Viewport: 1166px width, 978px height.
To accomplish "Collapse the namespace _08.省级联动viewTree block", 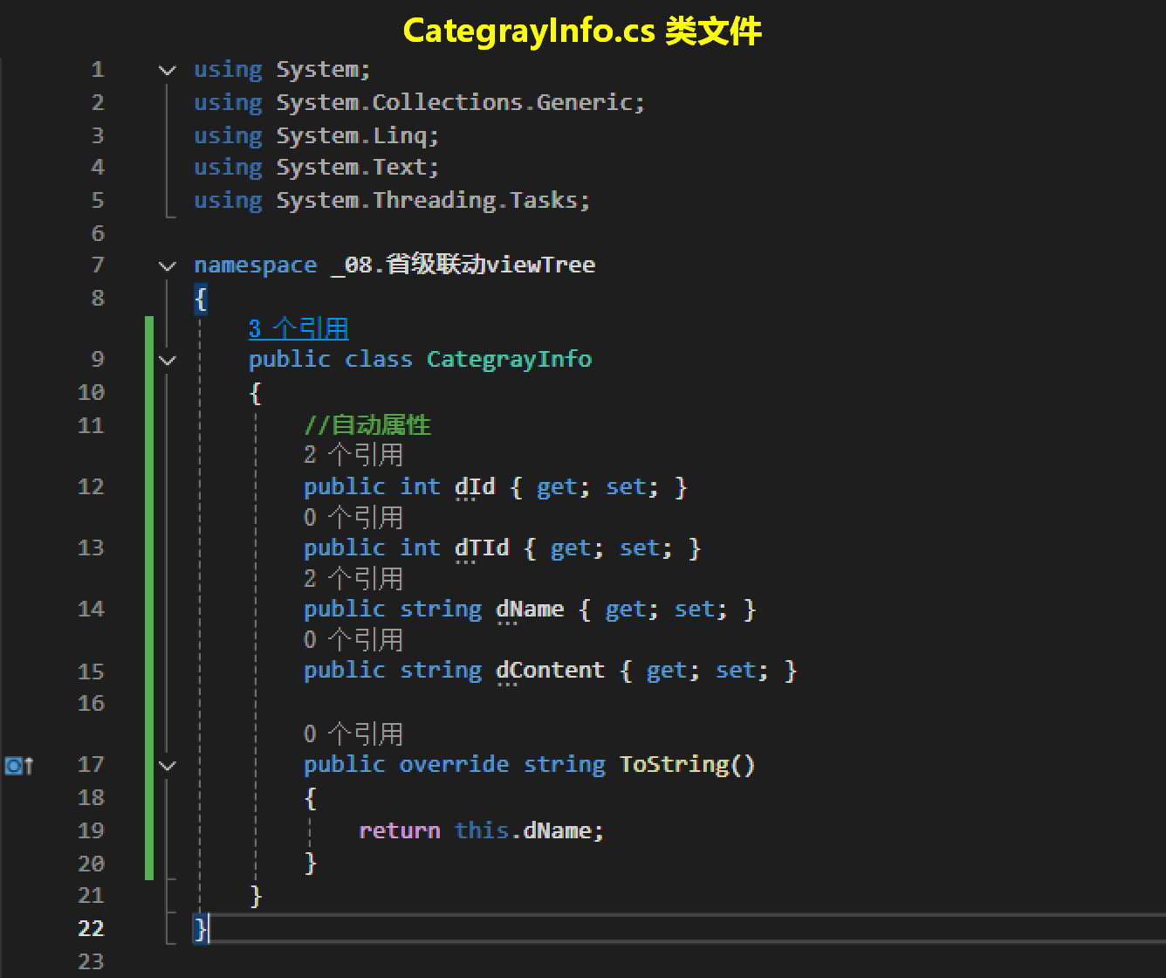I will tap(168, 265).
